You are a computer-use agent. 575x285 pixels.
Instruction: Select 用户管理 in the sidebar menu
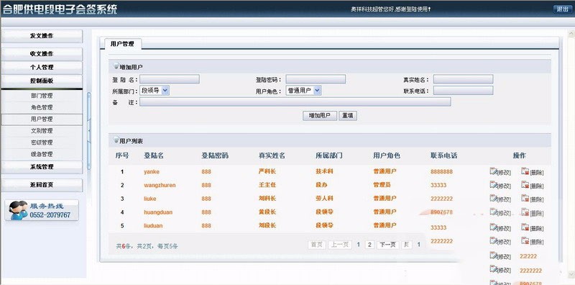point(42,119)
